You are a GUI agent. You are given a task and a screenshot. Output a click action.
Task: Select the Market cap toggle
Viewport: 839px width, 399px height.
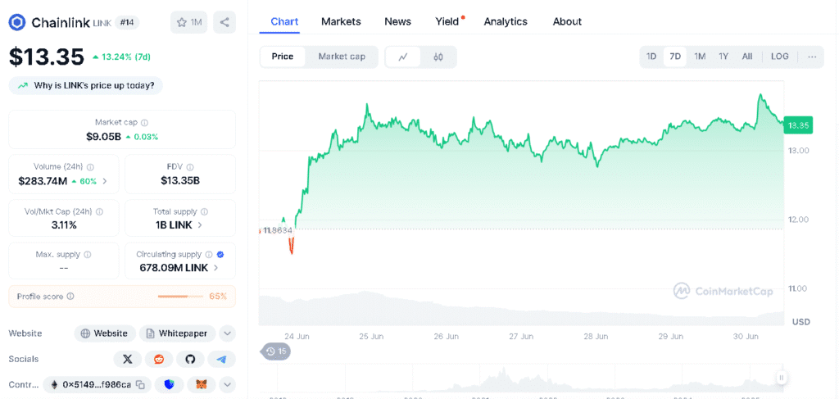[x=342, y=57]
